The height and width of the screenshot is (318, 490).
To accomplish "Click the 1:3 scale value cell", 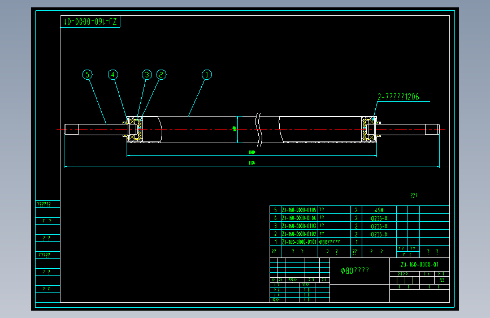I will click(x=442, y=280).
